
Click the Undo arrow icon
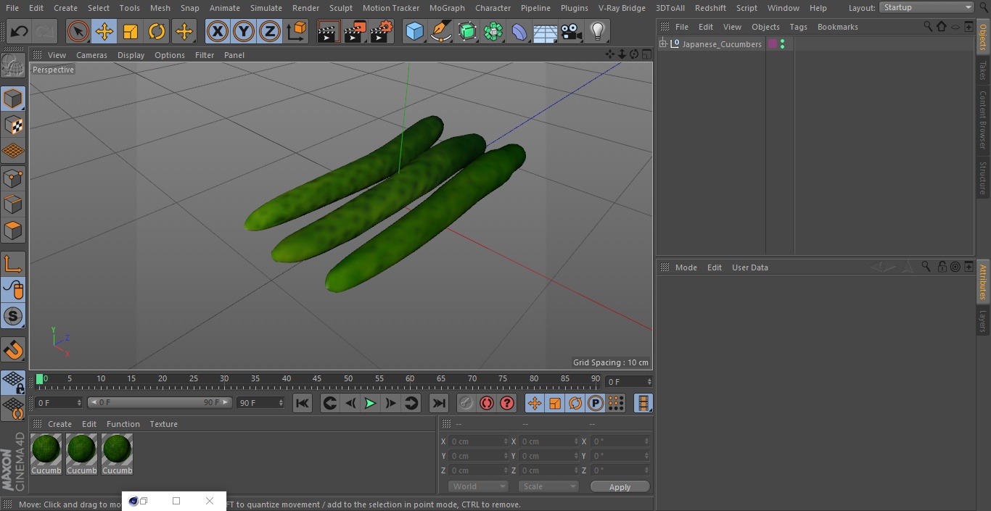pyautogui.click(x=20, y=31)
